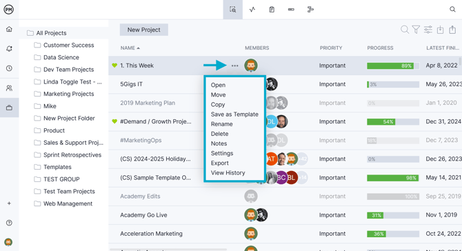The height and width of the screenshot is (251, 462).
Task: Click the download import icon
Action: (440, 30)
